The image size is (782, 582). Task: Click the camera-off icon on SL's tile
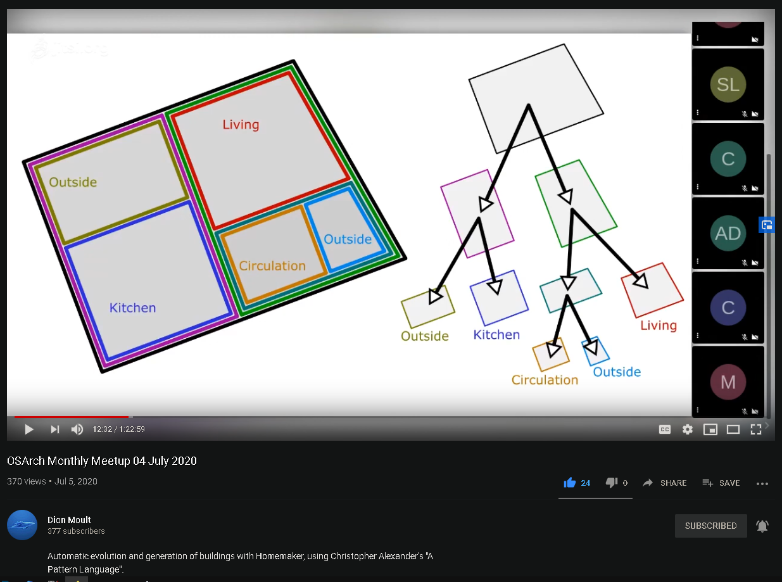pos(755,114)
